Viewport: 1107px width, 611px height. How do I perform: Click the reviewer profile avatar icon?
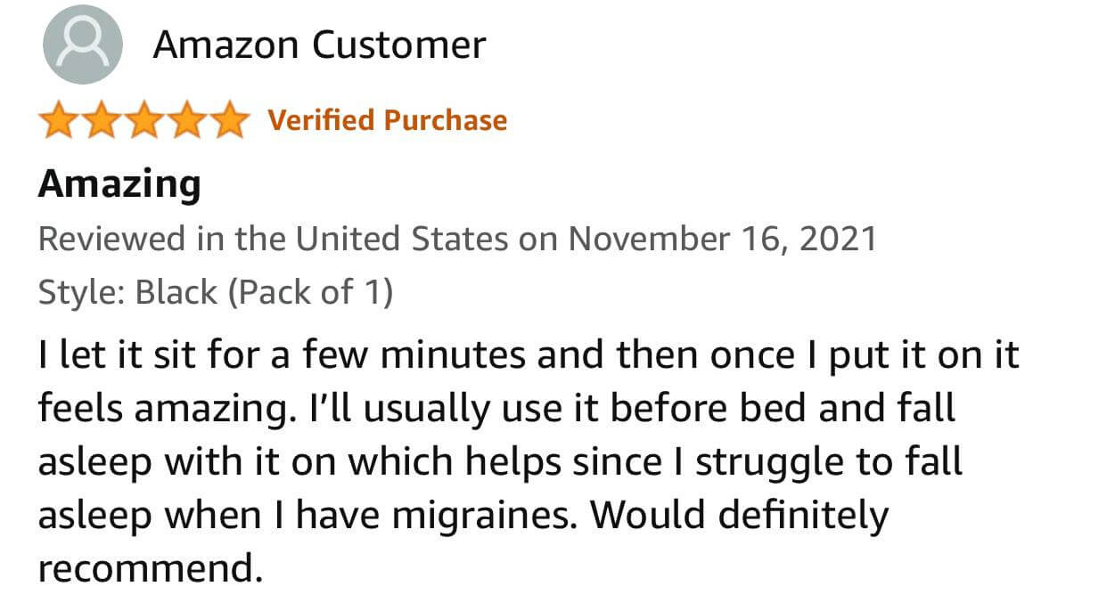[x=82, y=45]
